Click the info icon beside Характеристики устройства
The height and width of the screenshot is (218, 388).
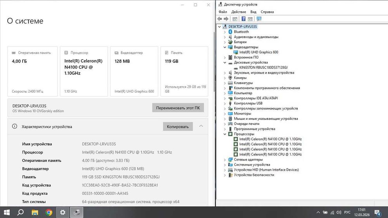[15, 126]
